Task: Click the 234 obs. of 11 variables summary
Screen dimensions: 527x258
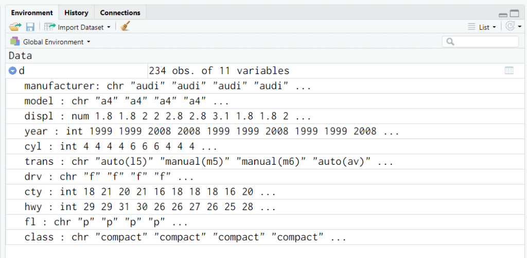Action: [x=219, y=71]
